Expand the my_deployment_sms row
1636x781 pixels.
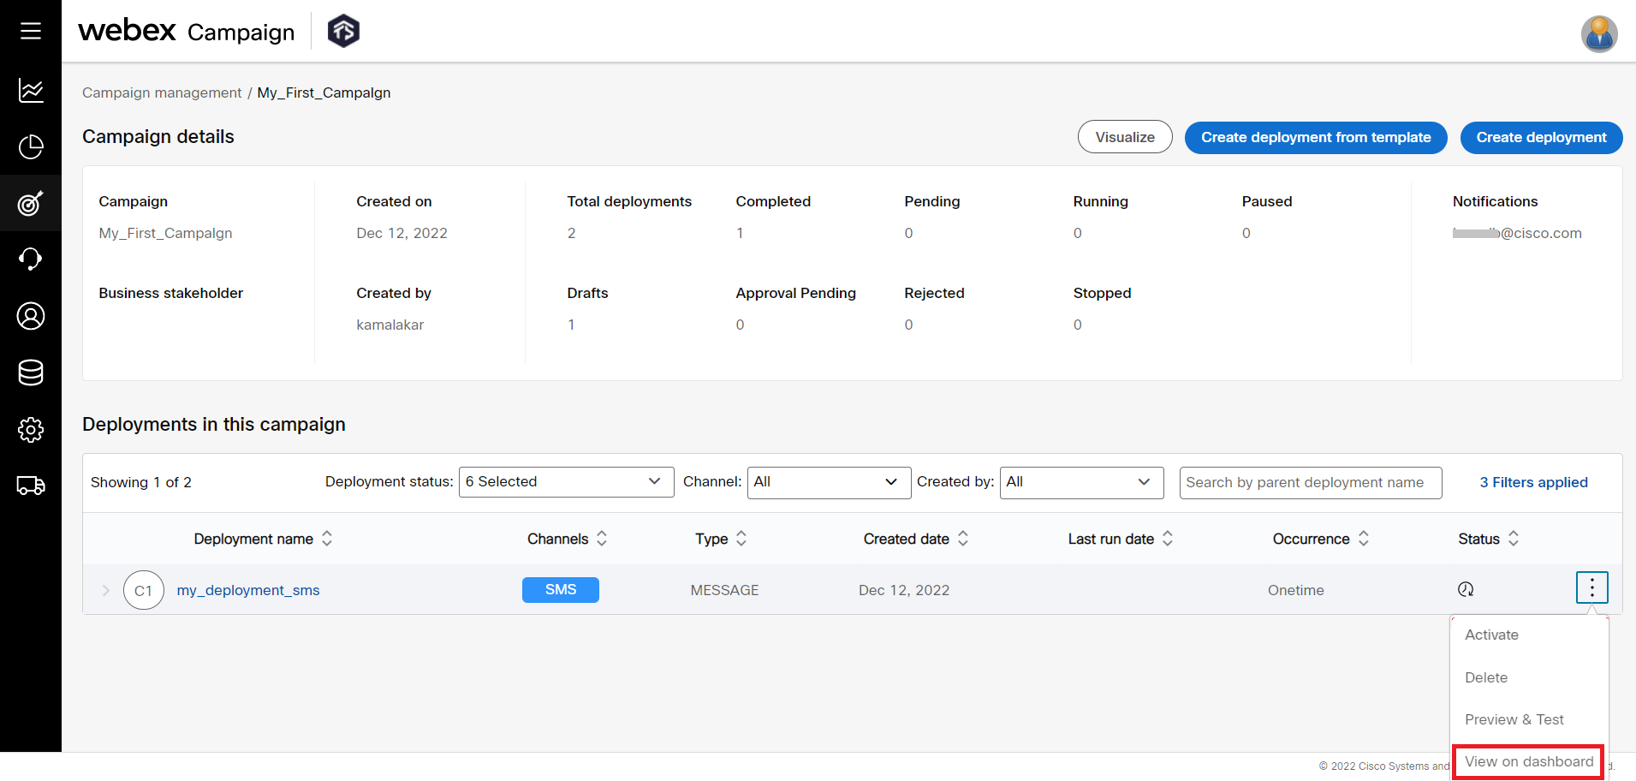pos(104,590)
